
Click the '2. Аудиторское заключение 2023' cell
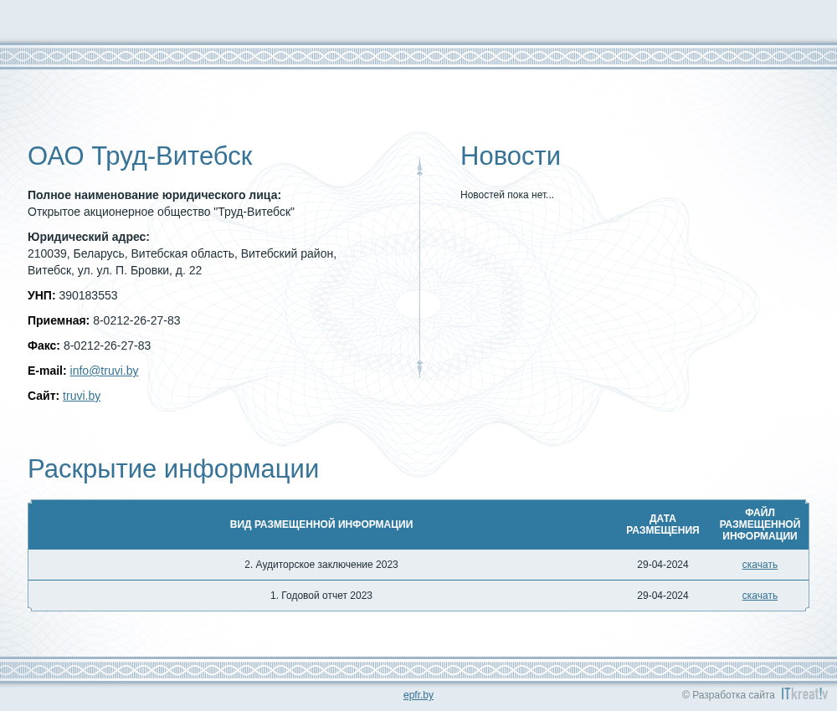pyautogui.click(x=321, y=565)
